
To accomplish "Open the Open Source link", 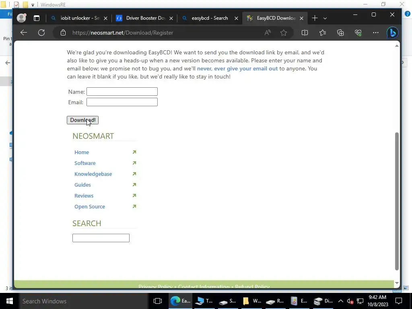I will click(90, 206).
